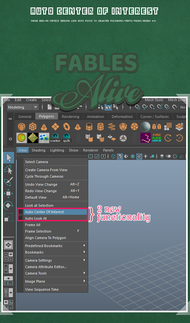The width and height of the screenshot is (190, 323).
Task: Open the Modeling menu set dropdown
Action: point(23,107)
